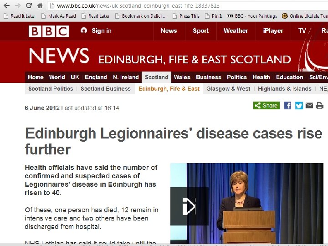Open BBC Your Paintings bookmark

click(252, 16)
